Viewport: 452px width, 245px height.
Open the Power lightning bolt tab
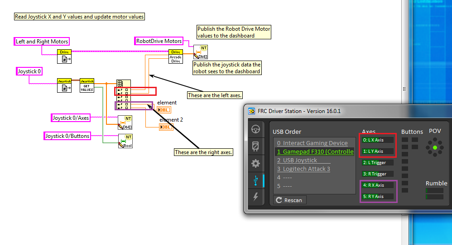click(x=256, y=197)
